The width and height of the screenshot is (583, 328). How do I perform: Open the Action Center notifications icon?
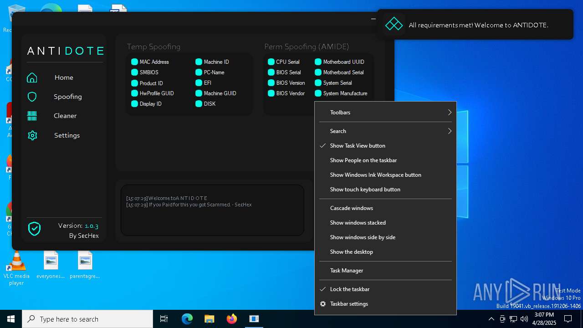(x=568, y=319)
